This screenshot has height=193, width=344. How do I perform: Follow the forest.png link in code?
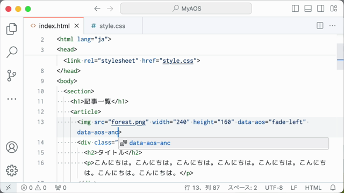coord(128,122)
